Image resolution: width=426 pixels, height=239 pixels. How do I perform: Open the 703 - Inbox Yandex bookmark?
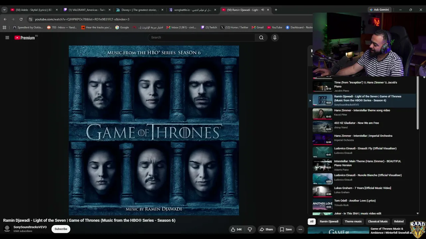coord(62,28)
